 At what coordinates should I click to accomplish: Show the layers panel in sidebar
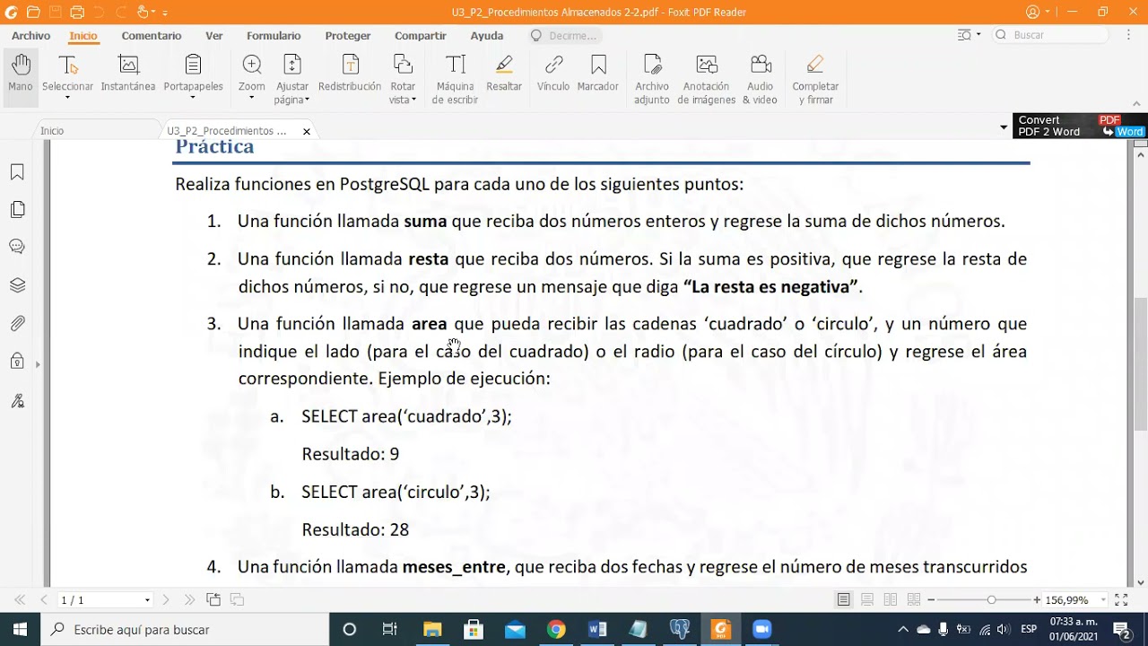coord(17,285)
